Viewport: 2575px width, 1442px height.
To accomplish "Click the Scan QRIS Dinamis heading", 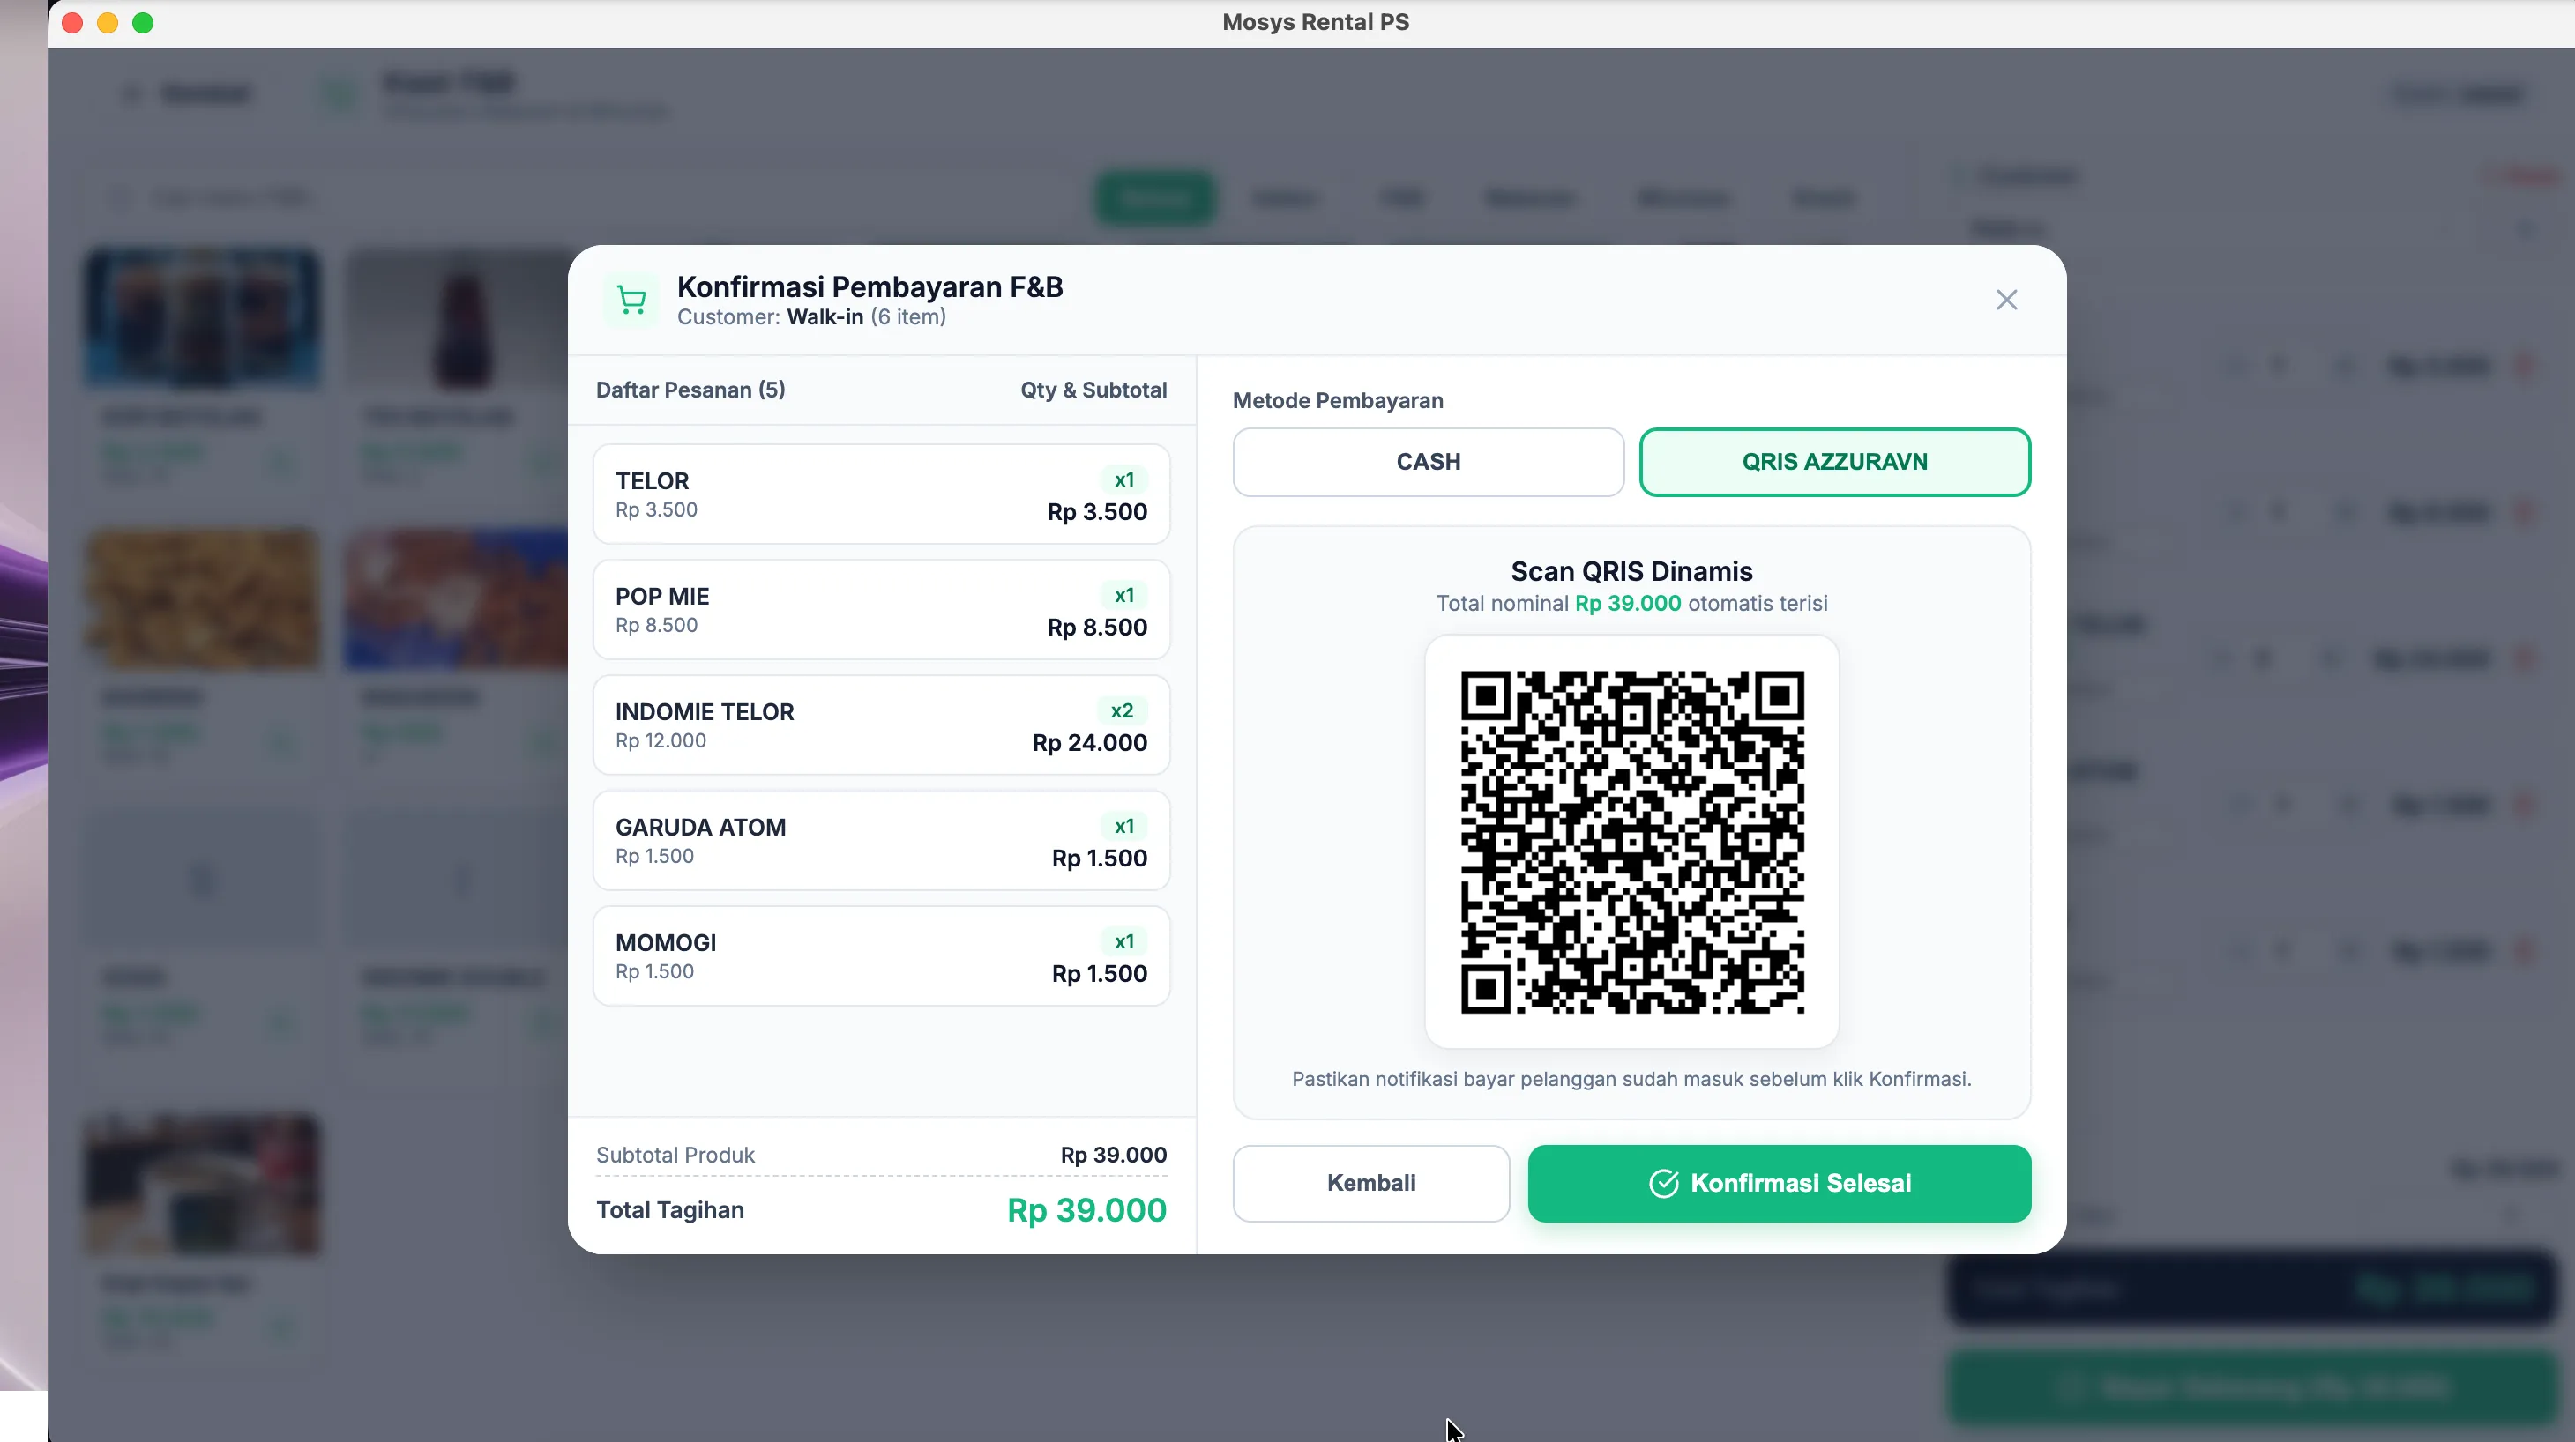I will coord(1631,572).
